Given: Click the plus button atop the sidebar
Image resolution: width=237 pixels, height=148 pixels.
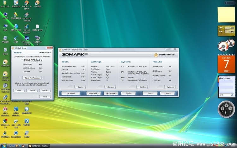Looking at the screenshot, I should tap(226, 3).
